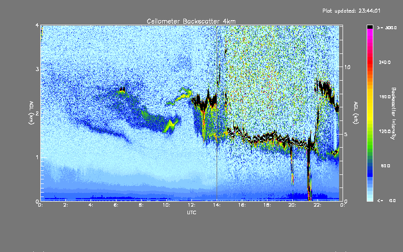This screenshot has height=252, width=403.
Task: Click the '180.0' colorbar tick label
Action: coord(385,97)
